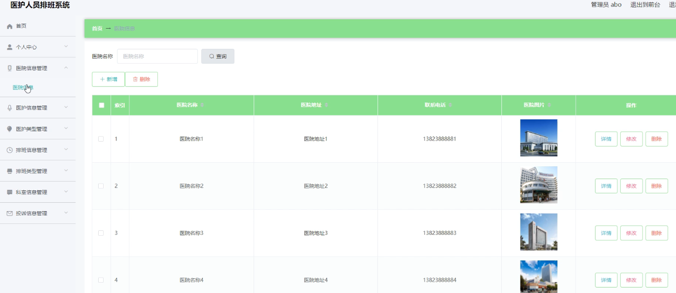Click the 医院名称 search input field
This screenshot has height=293, width=676.
[157, 56]
